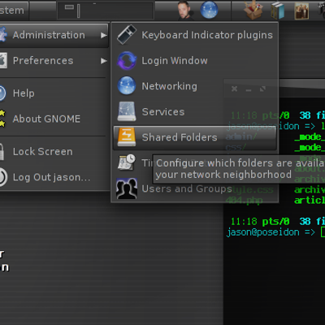325x325 pixels.
Task: Launch the blue globe panel icon
Action: (x=209, y=11)
